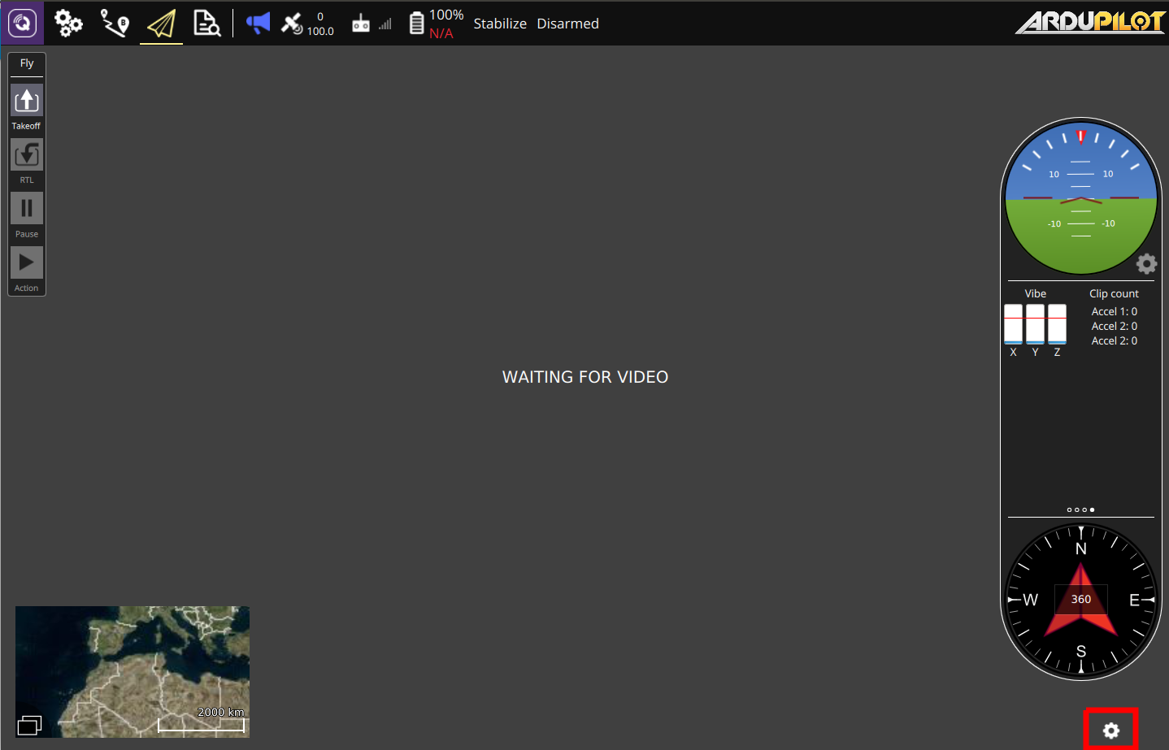Open QGroundControl application settings icon

(x=22, y=23)
